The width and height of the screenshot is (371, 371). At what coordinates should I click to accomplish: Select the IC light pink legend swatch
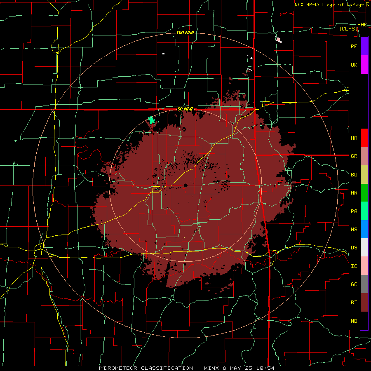[364, 266]
